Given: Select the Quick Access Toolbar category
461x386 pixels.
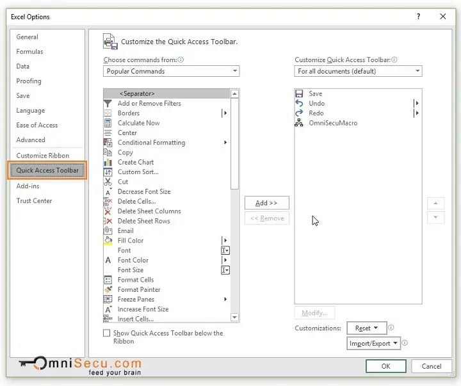Looking at the screenshot, I should (47, 170).
